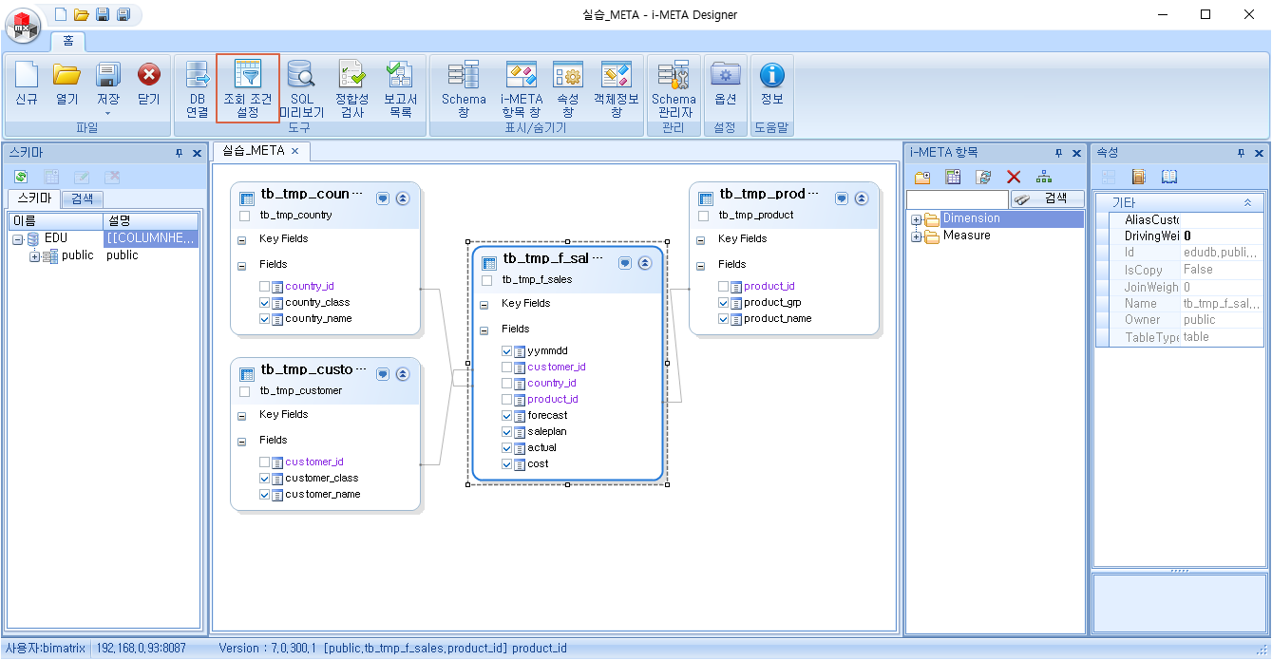The width and height of the screenshot is (1272, 660).
Task: Select the Dimension tree item
Action: tap(971, 219)
